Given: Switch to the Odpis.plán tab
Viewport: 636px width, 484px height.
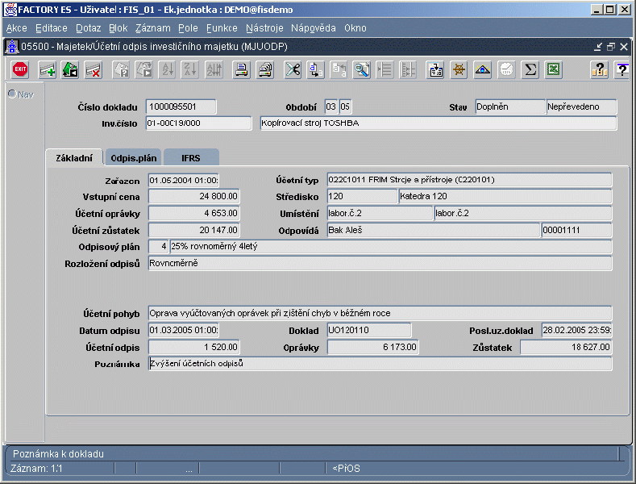Looking at the screenshot, I should (134, 158).
